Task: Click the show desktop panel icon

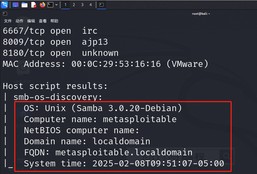Action: click(16, 5)
